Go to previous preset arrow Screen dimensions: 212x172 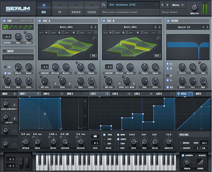pyautogui.click(x=162, y=5)
